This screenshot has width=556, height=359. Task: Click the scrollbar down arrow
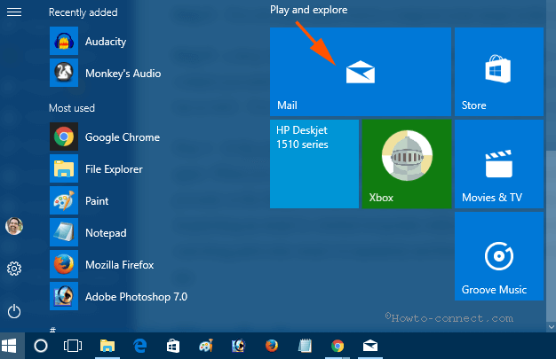pos(551,327)
